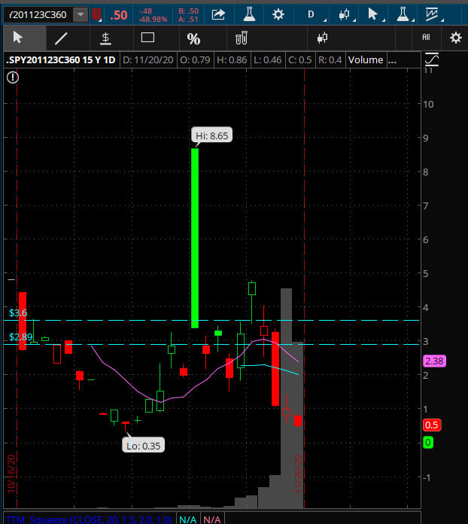Screen dimensions: 468x524
Task: Open drawing toolbar settings gear
Action: 455,38
